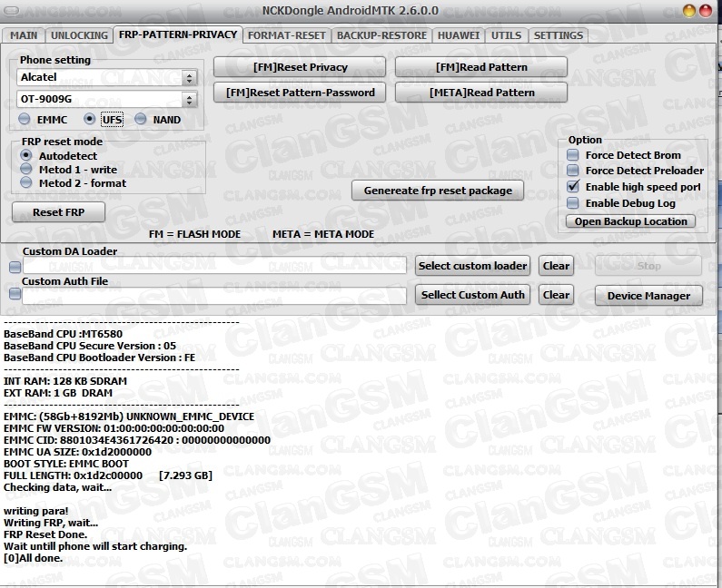This screenshot has width=722, height=588.
Task: Click [META]Read Pattern button
Action: coord(481,93)
